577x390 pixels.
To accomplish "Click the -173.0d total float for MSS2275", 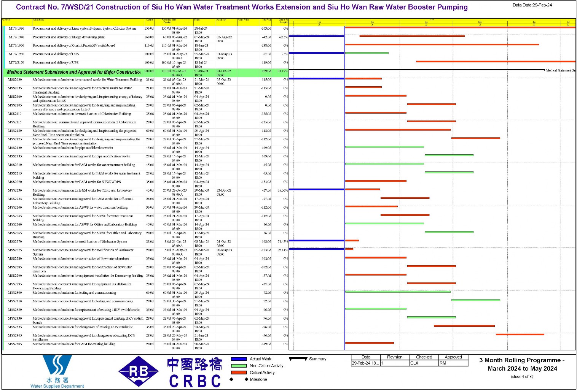I will click(x=266, y=250).
